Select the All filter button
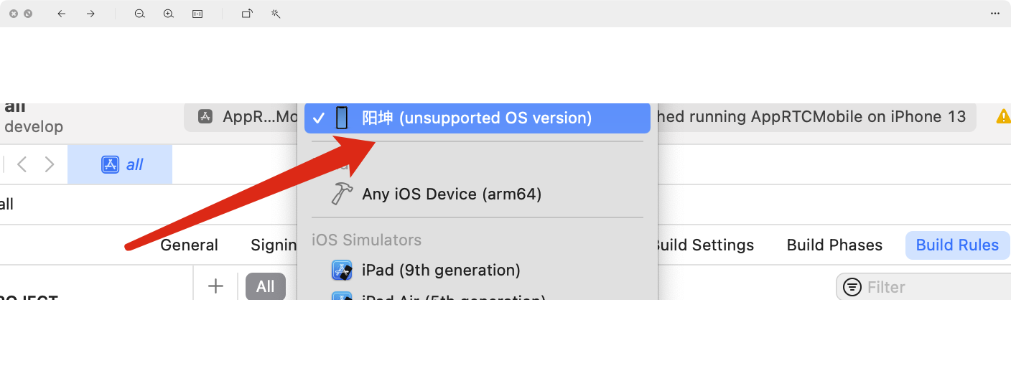 click(266, 286)
